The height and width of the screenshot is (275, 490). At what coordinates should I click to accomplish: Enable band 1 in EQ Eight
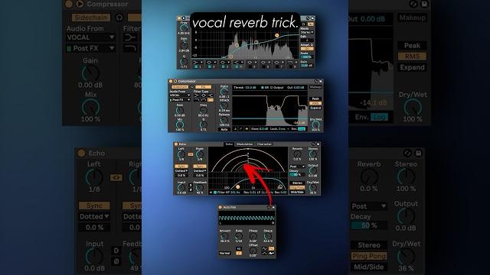196,66
